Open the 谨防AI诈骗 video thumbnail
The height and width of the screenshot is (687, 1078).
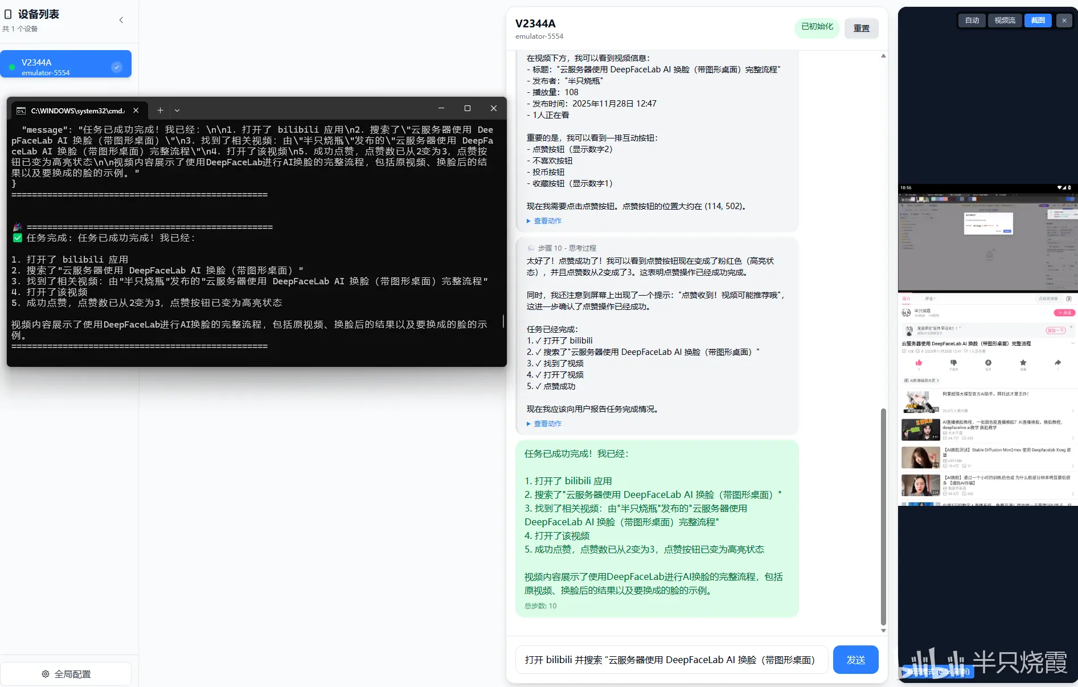(920, 485)
